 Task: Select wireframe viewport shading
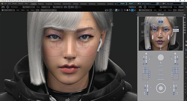click(125, 10)
